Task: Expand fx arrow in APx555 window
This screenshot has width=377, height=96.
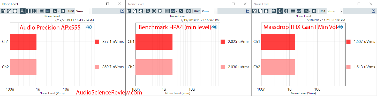Action: coord(58,11)
